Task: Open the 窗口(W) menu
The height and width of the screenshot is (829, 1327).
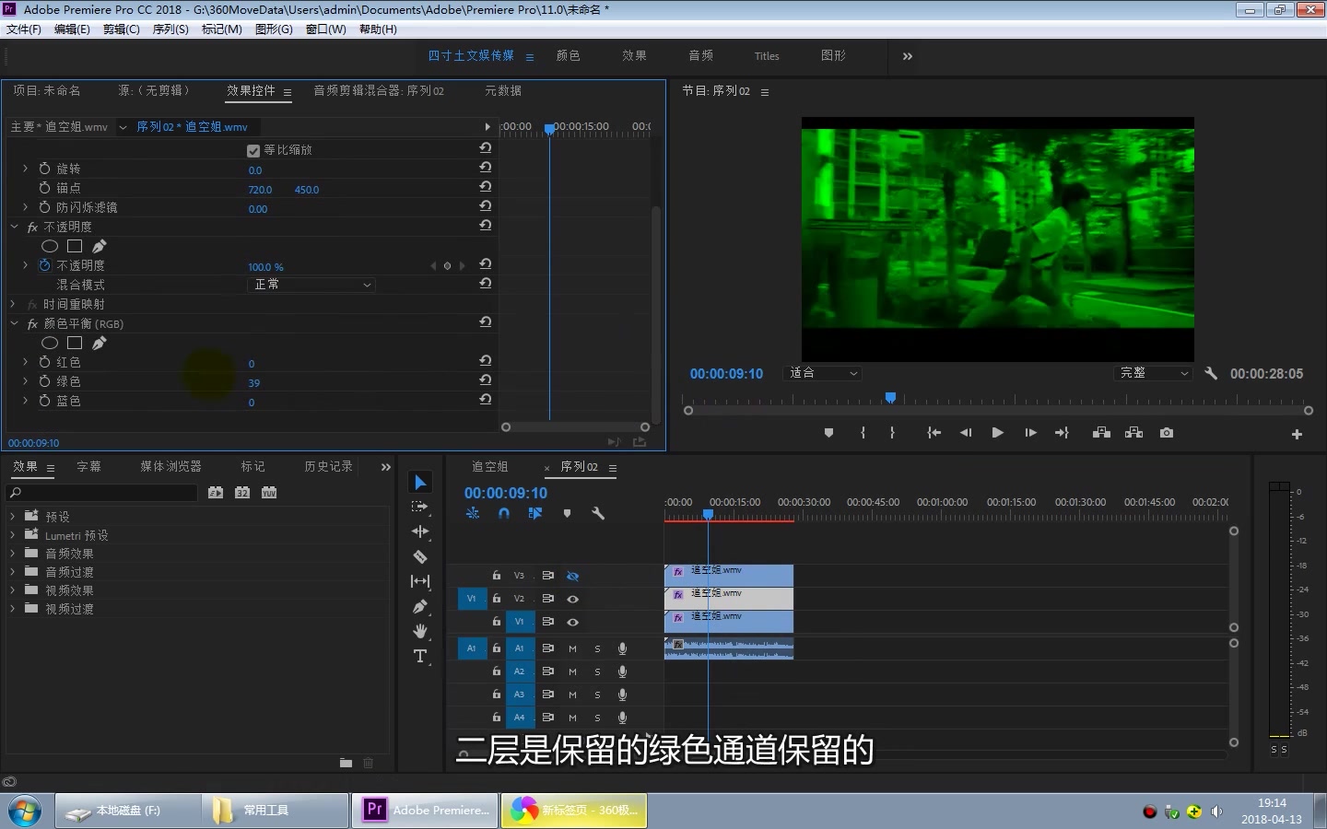Action: pos(325,29)
